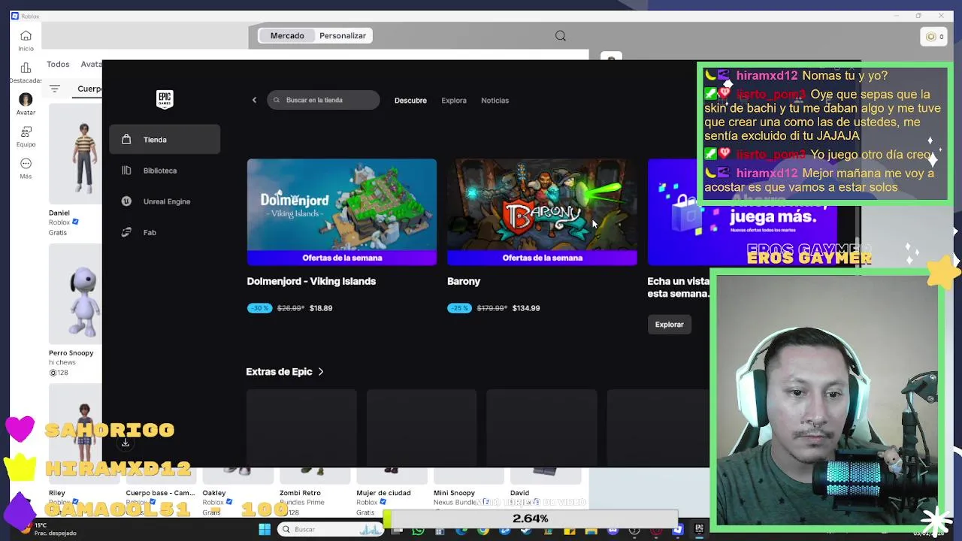
Task: Switch to the Noticias tab in Epic
Action: (495, 100)
